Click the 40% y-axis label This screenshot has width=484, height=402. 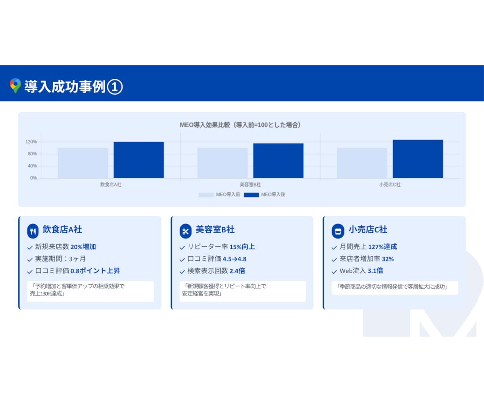coord(32,166)
